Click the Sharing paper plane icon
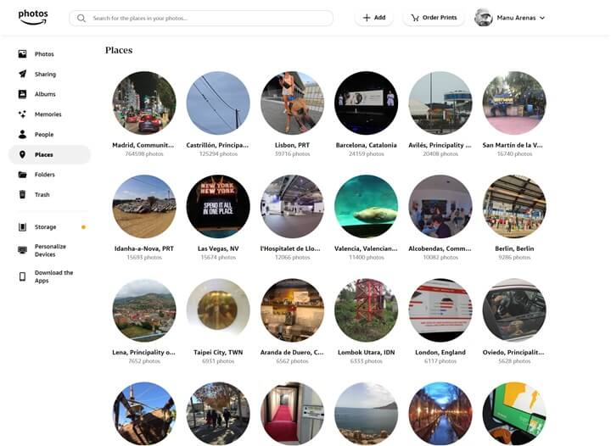This screenshot has width=611, height=446. [x=22, y=74]
